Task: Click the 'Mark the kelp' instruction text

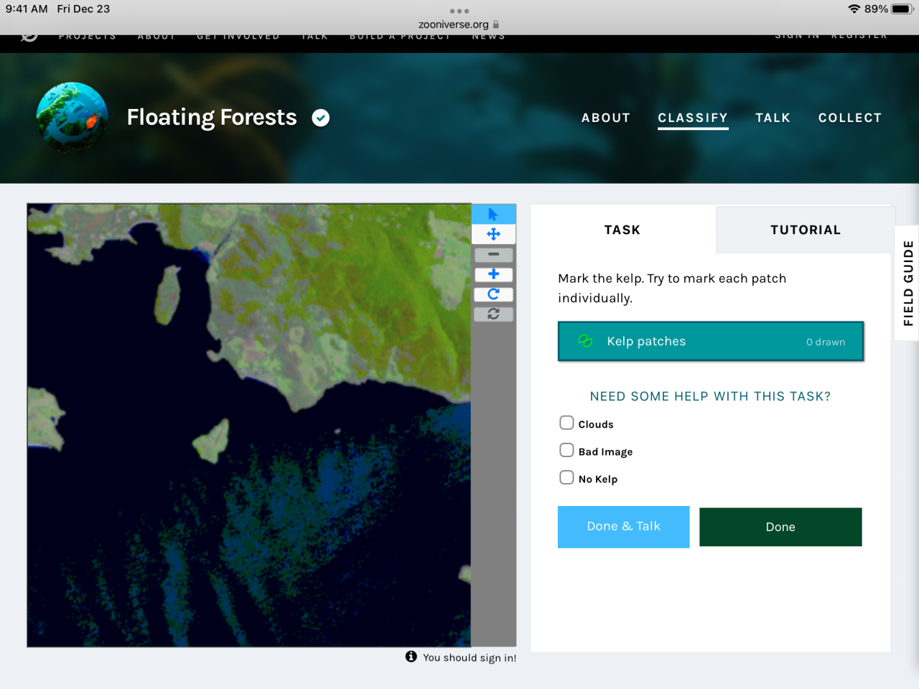Action: [x=672, y=288]
